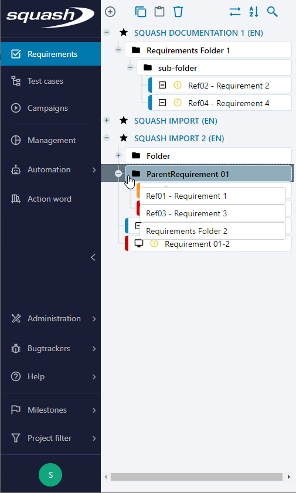Collapse the ParentRequirement 01 node
Screen dimensions: 296x493
pyautogui.click(x=118, y=174)
